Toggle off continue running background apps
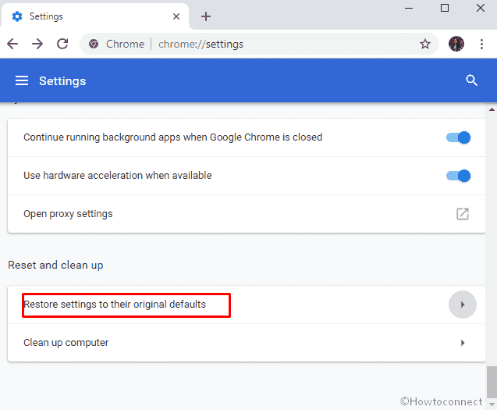Image resolution: width=497 pixels, height=410 pixels. click(x=458, y=137)
